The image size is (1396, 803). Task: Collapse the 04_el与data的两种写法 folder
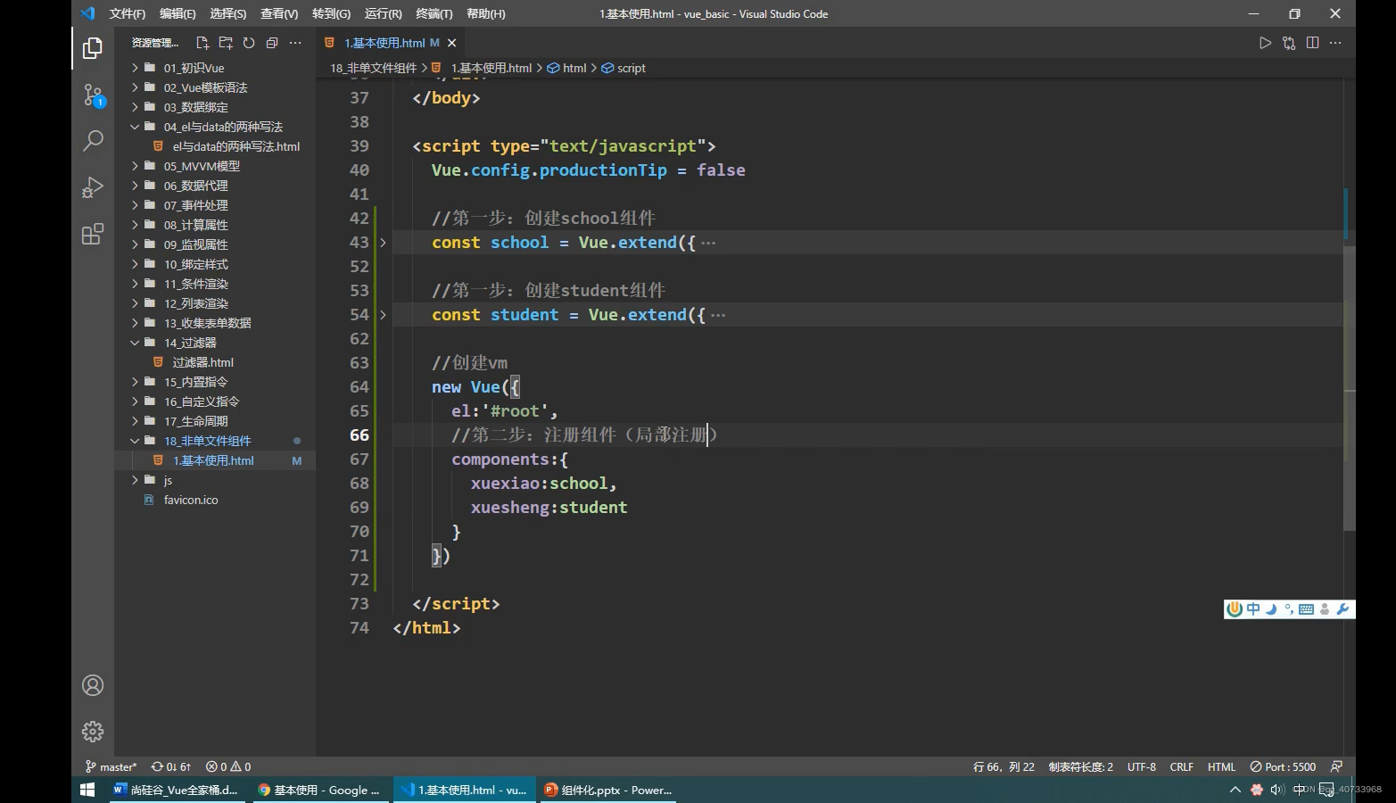pyautogui.click(x=223, y=127)
